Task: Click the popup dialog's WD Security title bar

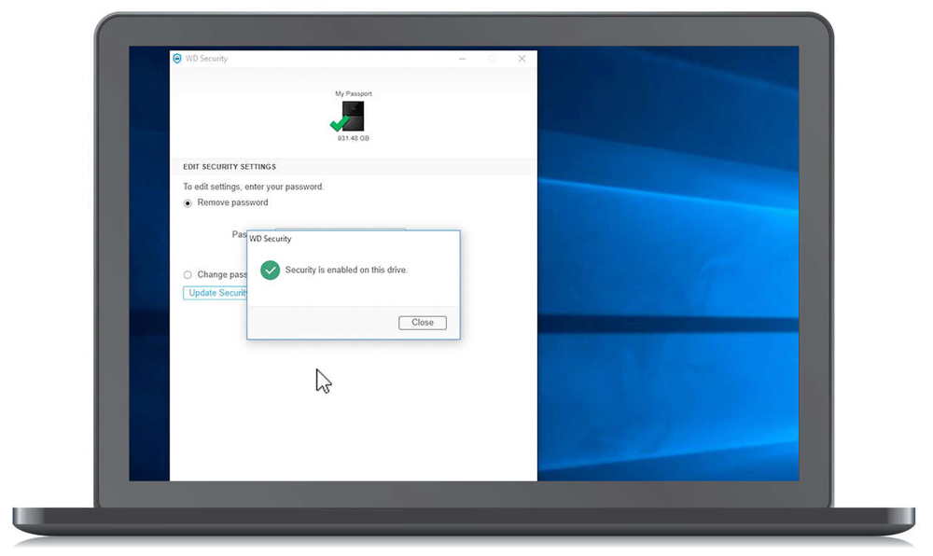Action: [354, 239]
